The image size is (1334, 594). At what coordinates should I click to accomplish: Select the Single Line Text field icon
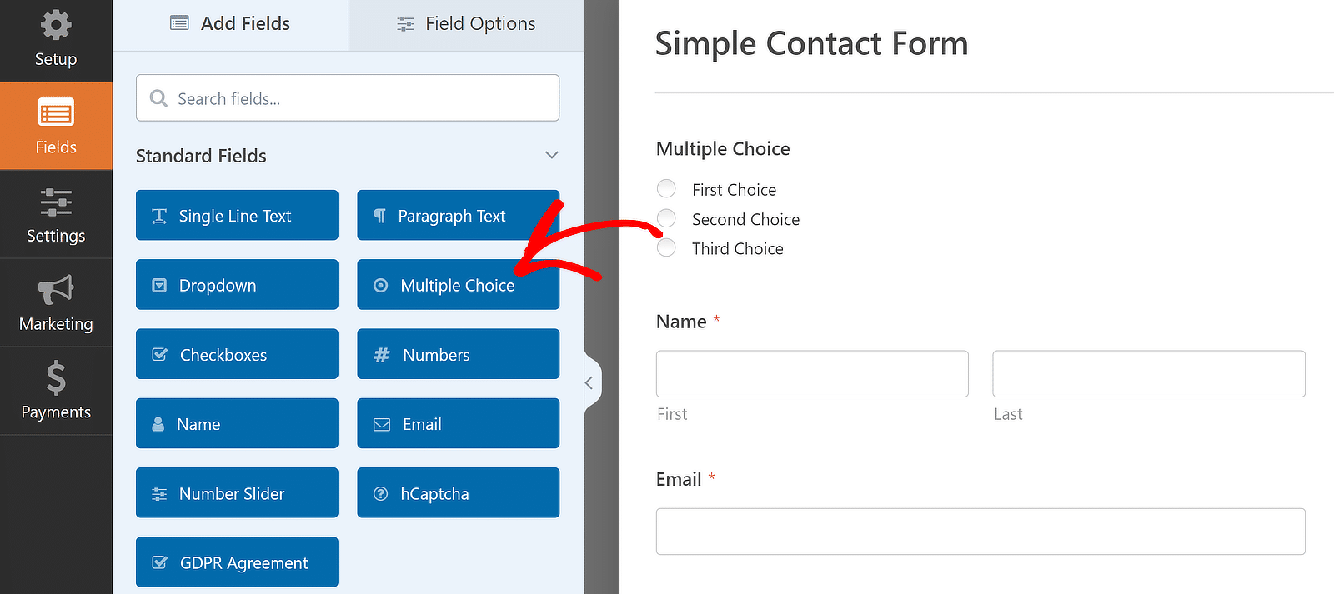(x=160, y=215)
